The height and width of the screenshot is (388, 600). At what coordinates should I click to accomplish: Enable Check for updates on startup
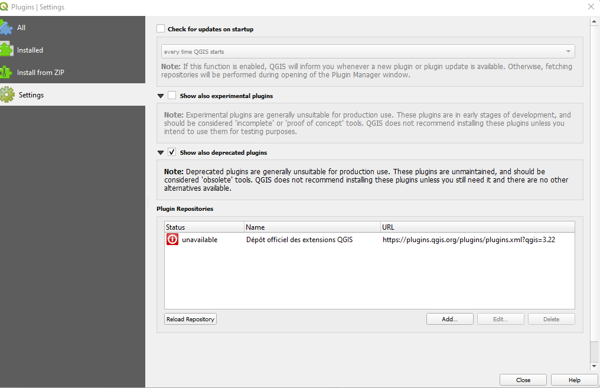(x=161, y=29)
